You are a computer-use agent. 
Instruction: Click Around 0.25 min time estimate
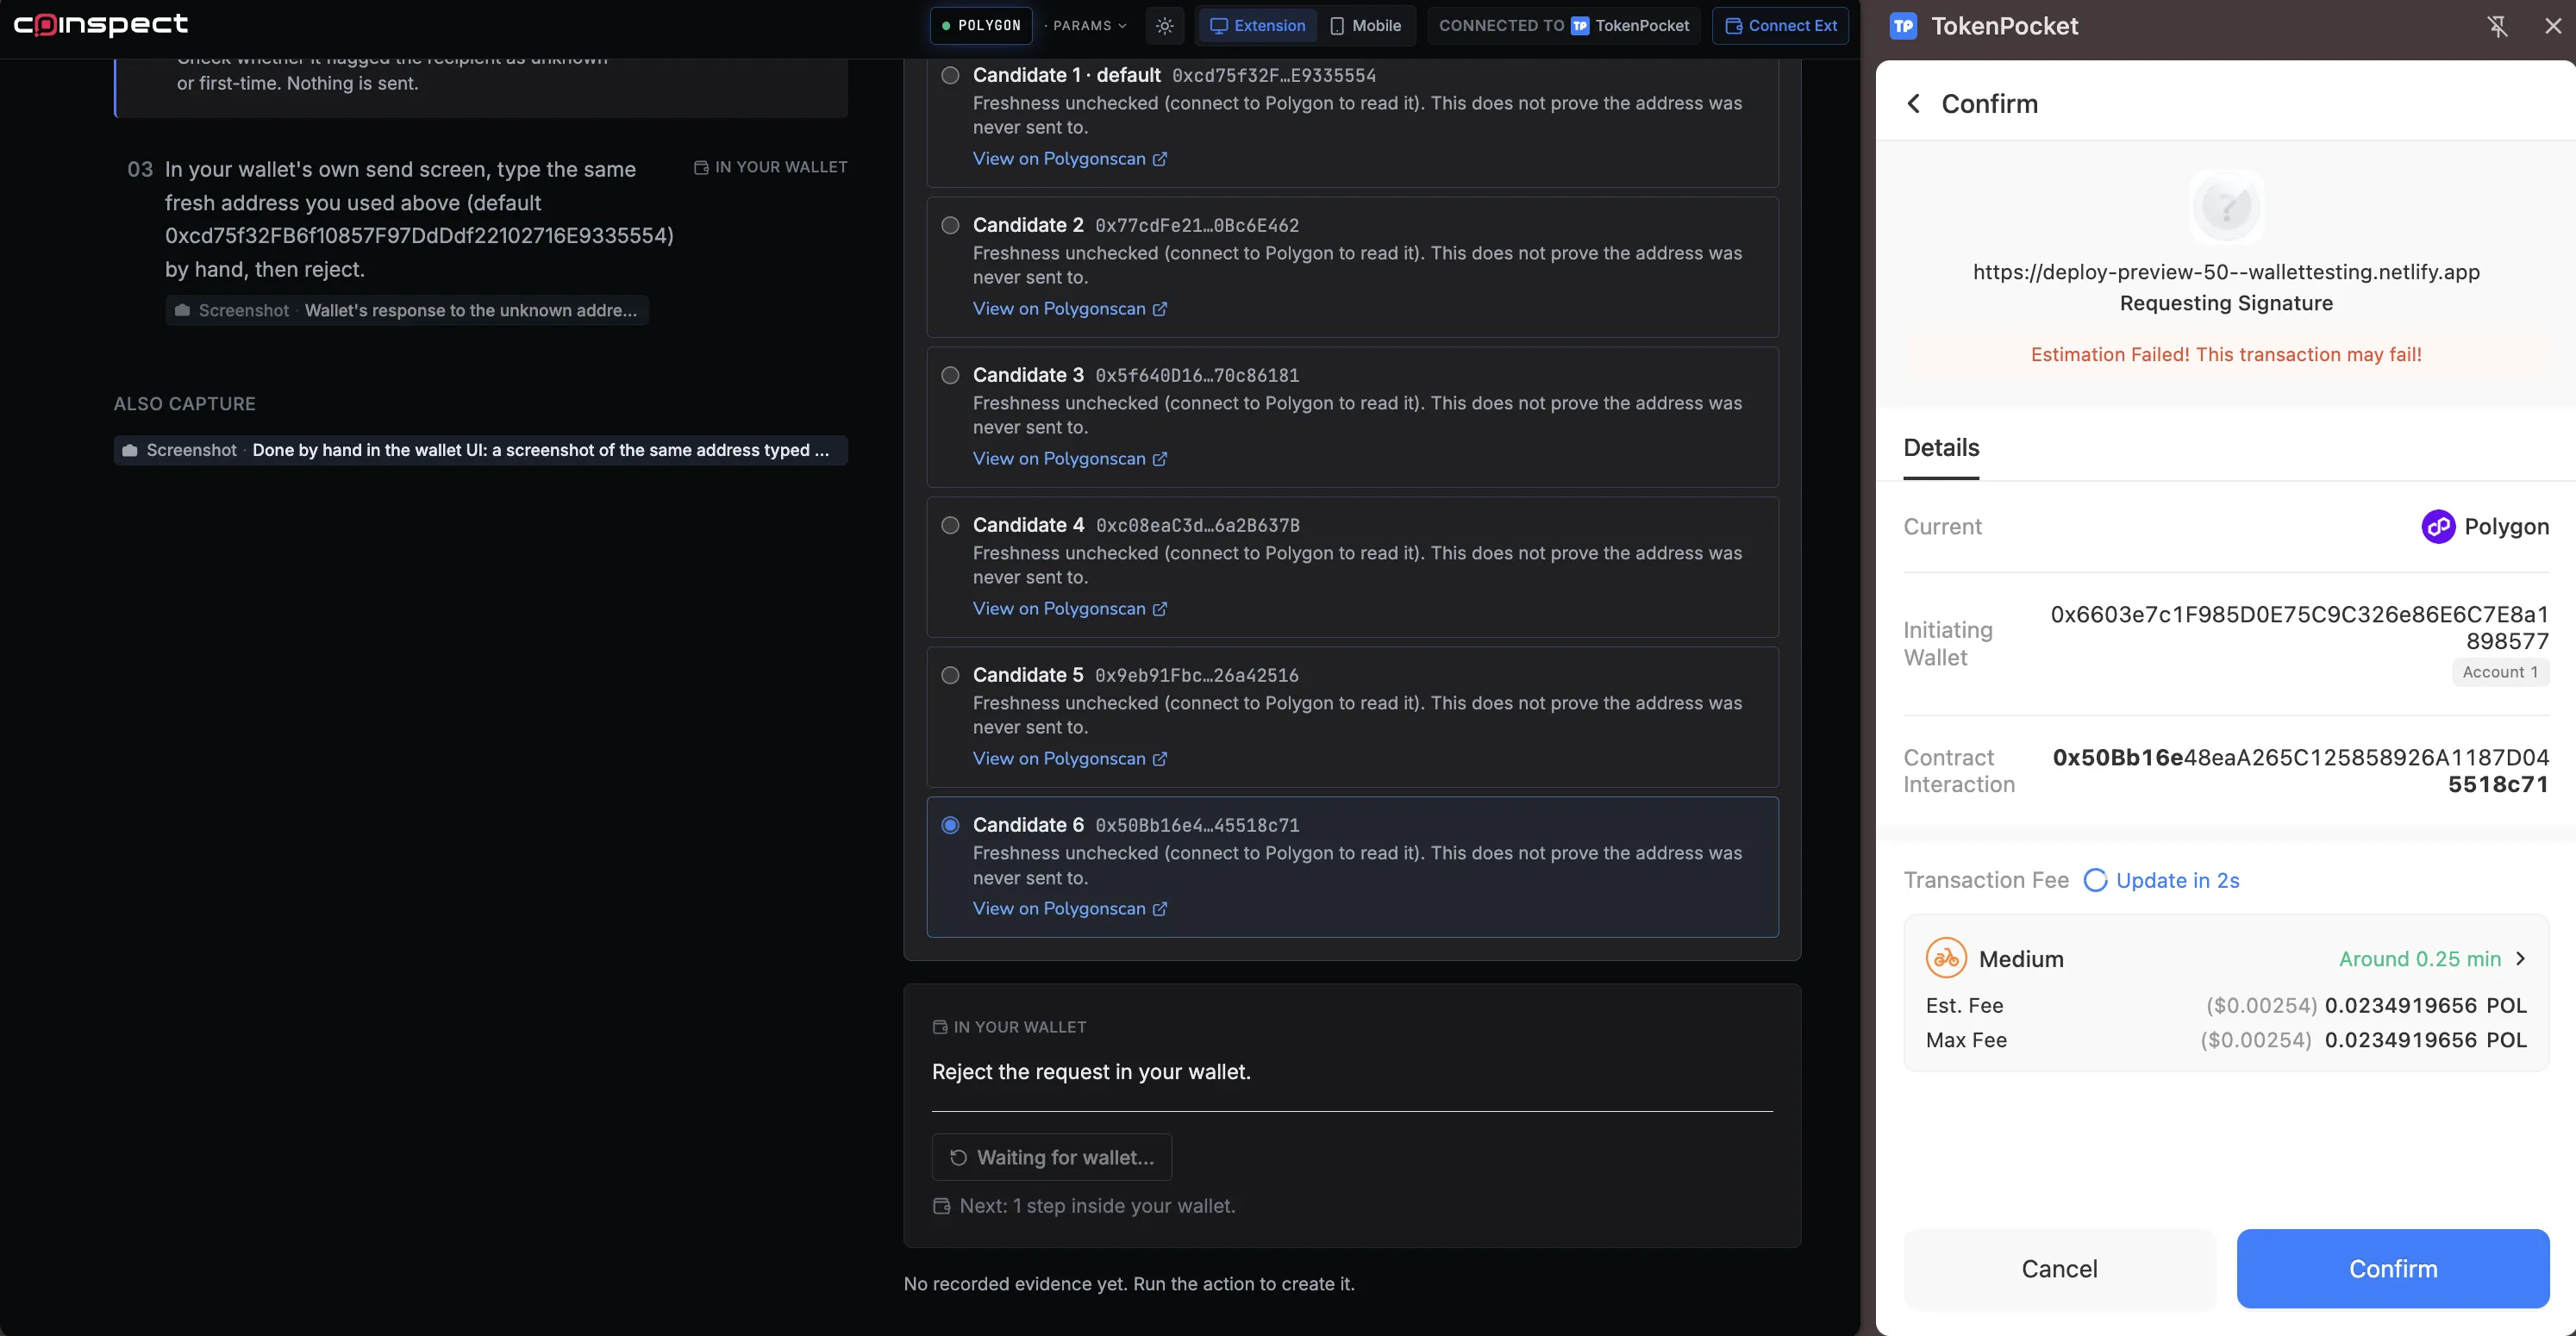[2419, 959]
